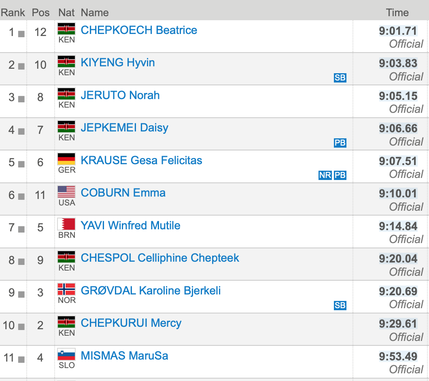
Task: Click the Time column header
Action: (397, 13)
